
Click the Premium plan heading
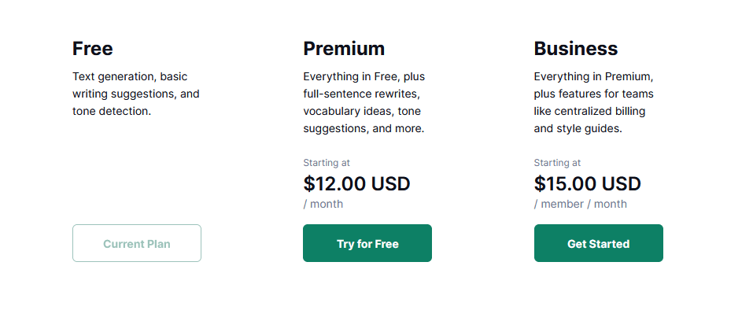(344, 49)
